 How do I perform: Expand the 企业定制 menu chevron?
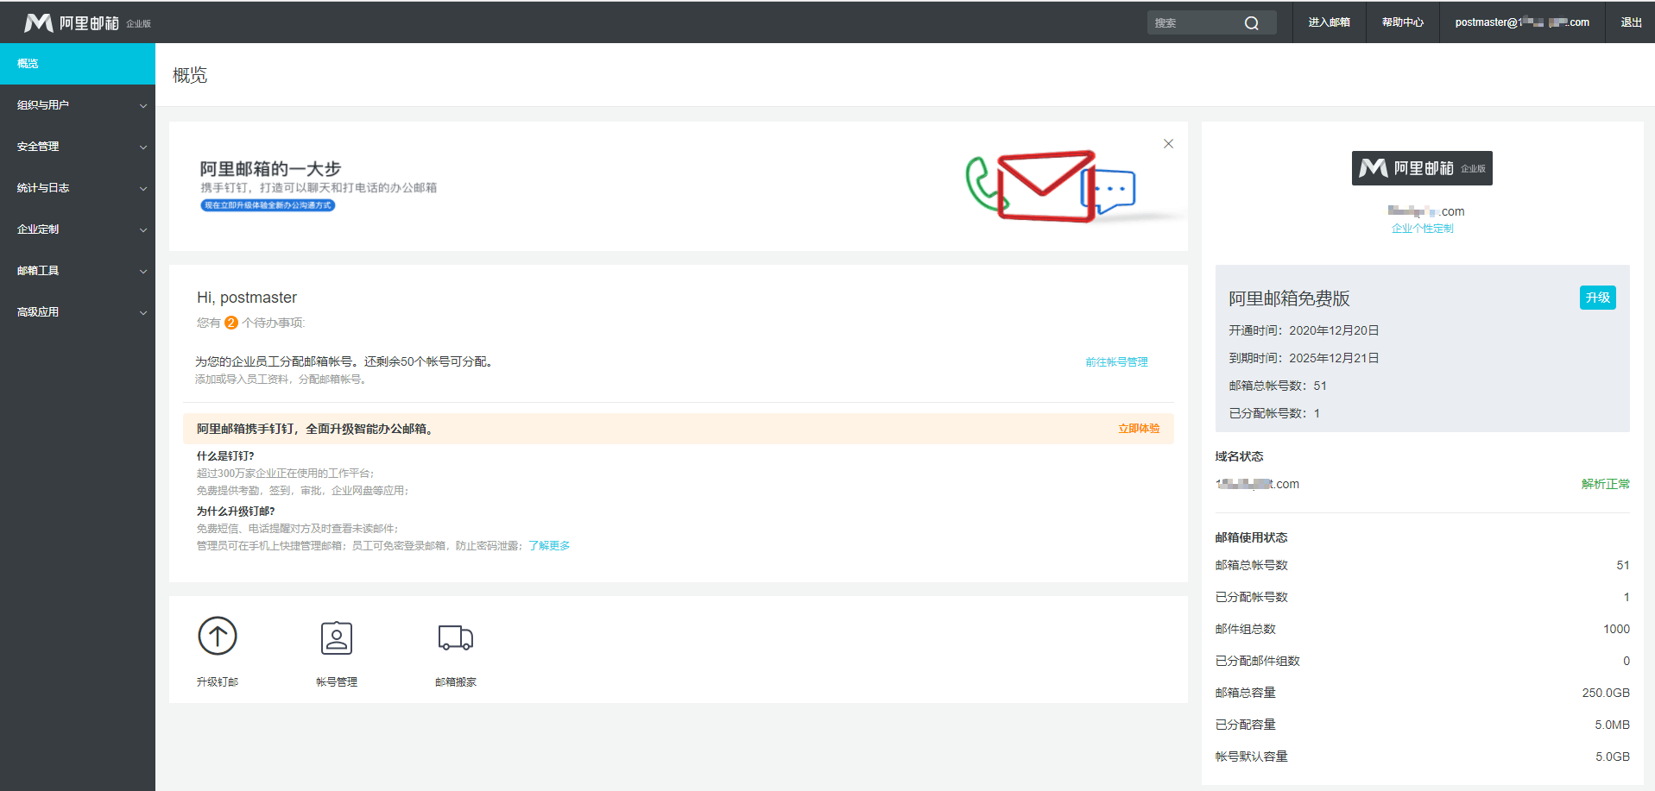tap(143, 230)
